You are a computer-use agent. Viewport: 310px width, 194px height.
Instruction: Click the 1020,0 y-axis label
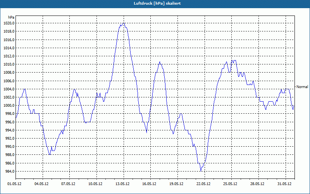[x=9, y=23]
